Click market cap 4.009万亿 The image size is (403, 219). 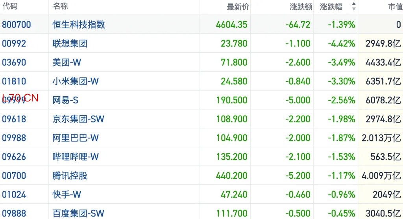coord(381,176)
